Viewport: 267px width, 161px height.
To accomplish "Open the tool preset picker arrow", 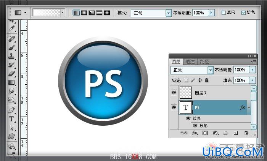I will point(26,13).
